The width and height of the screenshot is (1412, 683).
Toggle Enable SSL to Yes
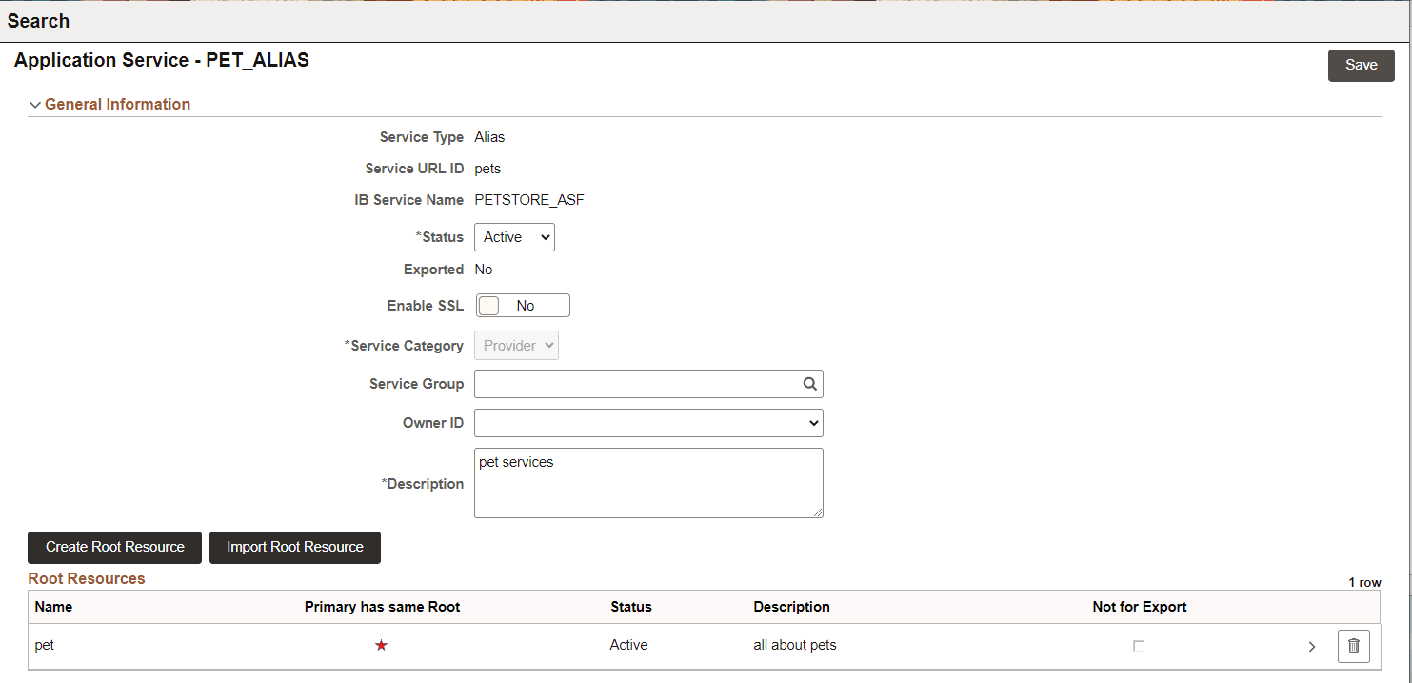click(522, 305)
